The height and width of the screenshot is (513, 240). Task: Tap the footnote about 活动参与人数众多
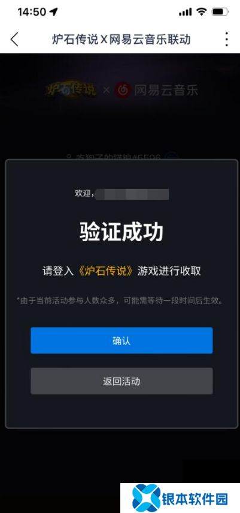click(x=120, y=301)
